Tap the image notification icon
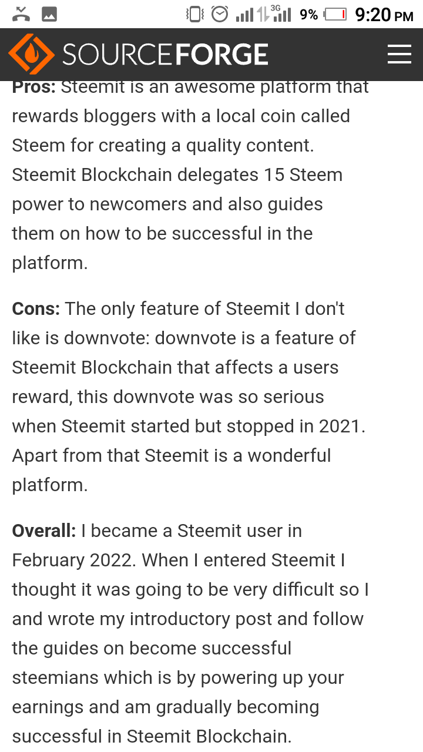 [x=50, y=14]
